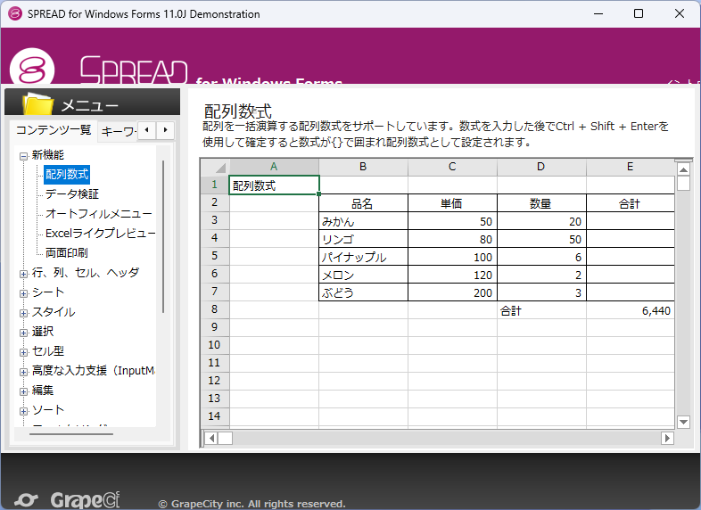Viewport: 701px width, 510px height.
Task: Click the spreadsheet vertical scroll down arrow
Action: tap(683, 422)
